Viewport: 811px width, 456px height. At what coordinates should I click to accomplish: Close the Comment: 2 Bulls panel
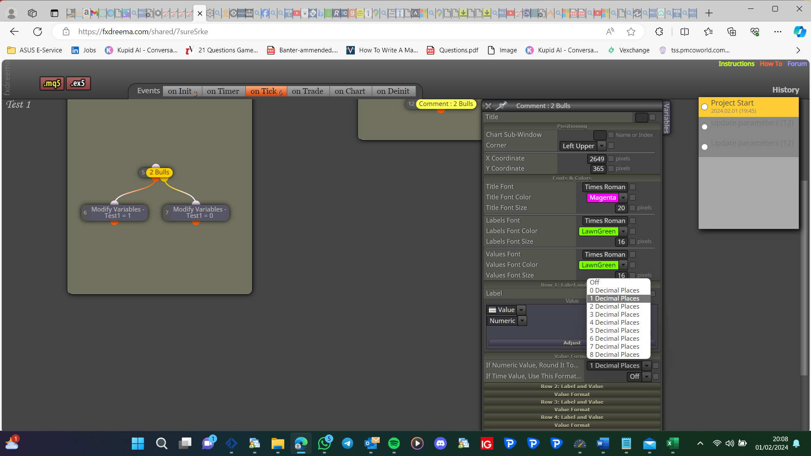(488, 106)
